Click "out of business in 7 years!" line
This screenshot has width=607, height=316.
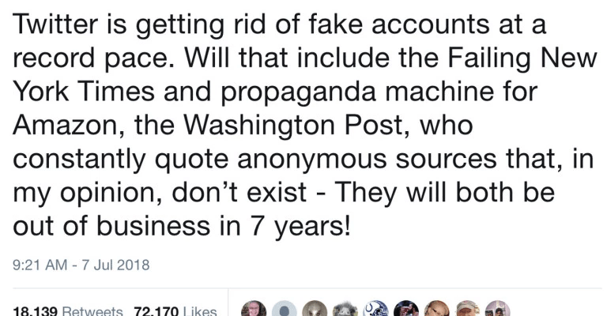tap(180, 227)
